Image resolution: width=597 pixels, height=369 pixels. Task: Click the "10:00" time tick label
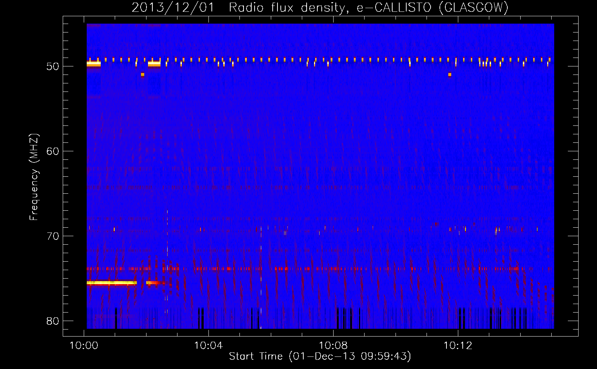pyautogui.click(x=84, y=346)
